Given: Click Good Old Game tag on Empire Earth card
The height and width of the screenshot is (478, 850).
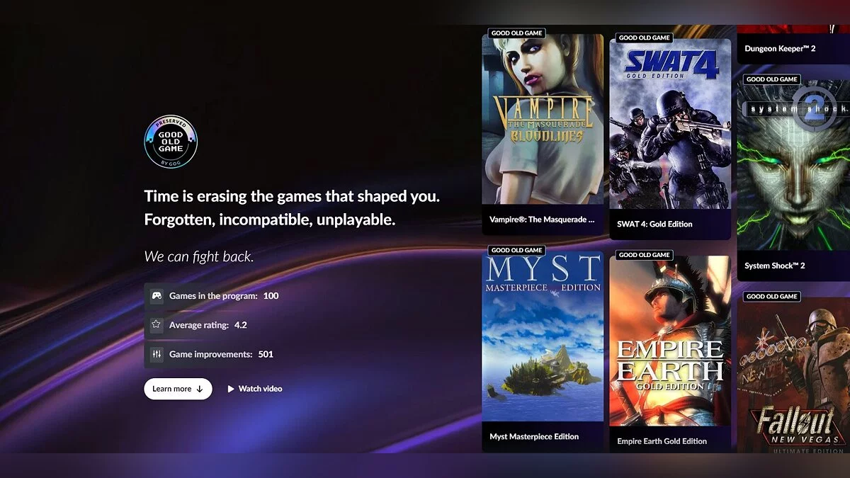Looking at the screenshot, I should pyautogui.click(x=645, y=254).
